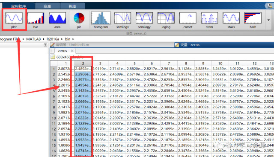Choose the stairs plot icon
Image resolution: width=274 pixels, height=157 pixels.
click(231, 20)
